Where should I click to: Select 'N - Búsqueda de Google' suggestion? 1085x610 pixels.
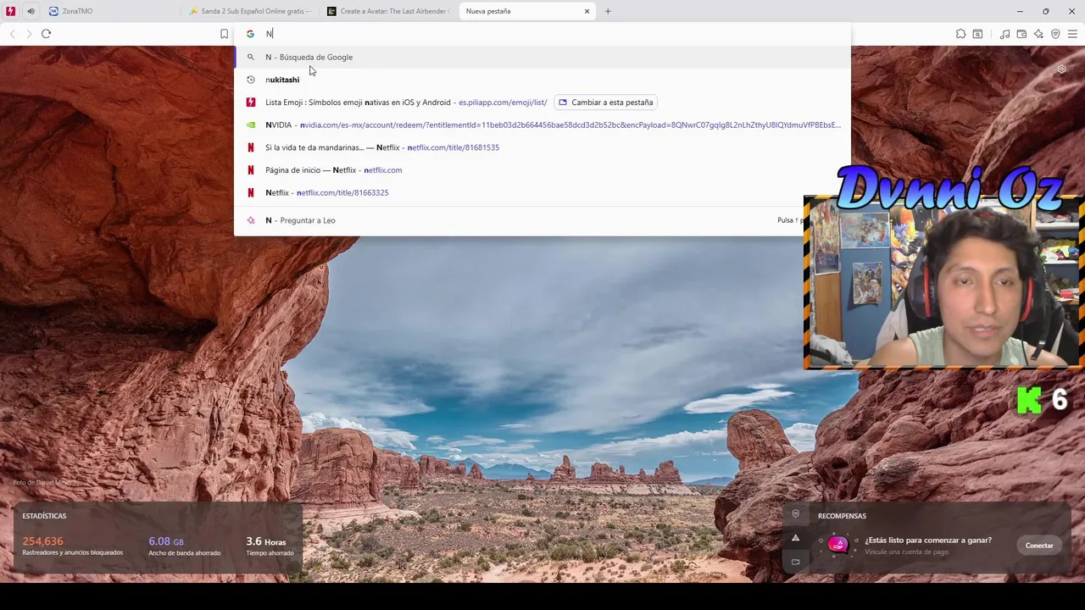[542, 57]
